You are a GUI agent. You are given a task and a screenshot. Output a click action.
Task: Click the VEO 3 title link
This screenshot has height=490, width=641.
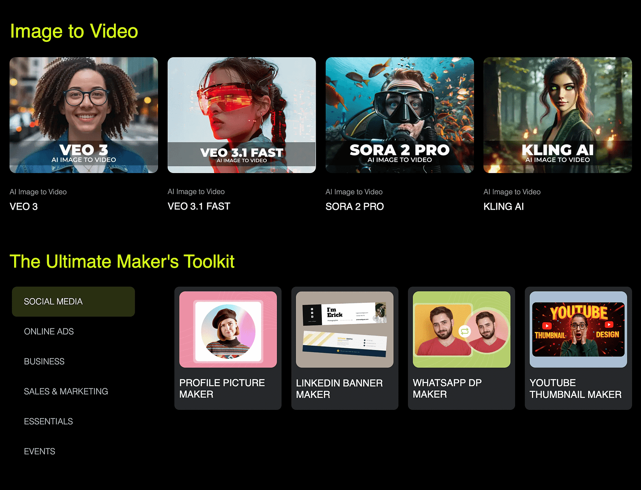coord(24,206)
